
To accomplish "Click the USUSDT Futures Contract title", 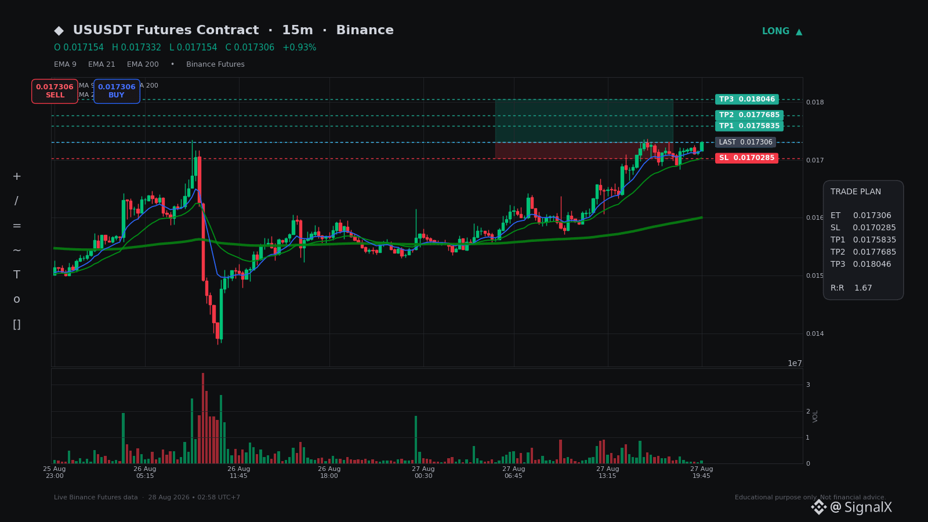I will coord(166,30).
